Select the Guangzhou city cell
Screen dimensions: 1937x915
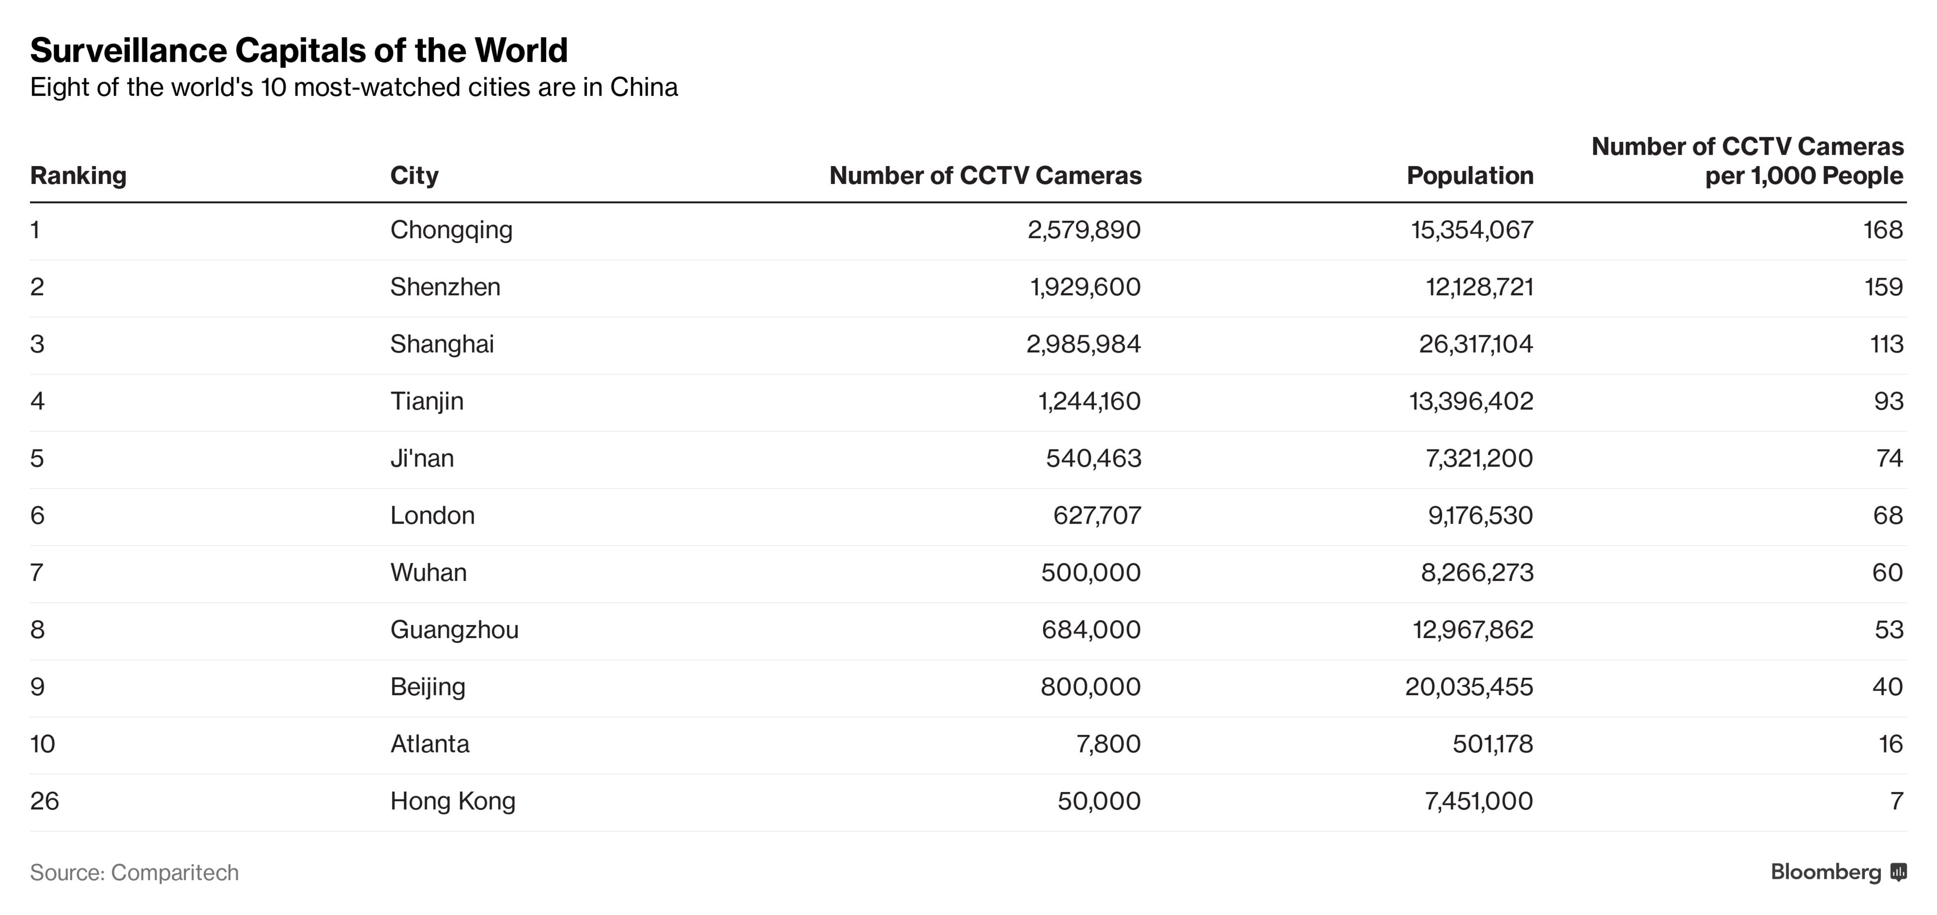coord(454,629)
